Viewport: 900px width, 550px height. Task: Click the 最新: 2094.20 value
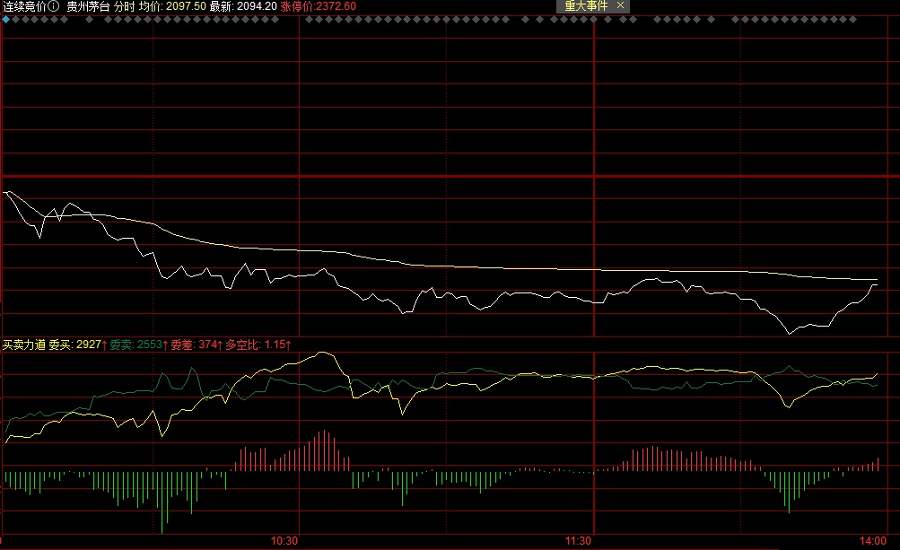243,6
